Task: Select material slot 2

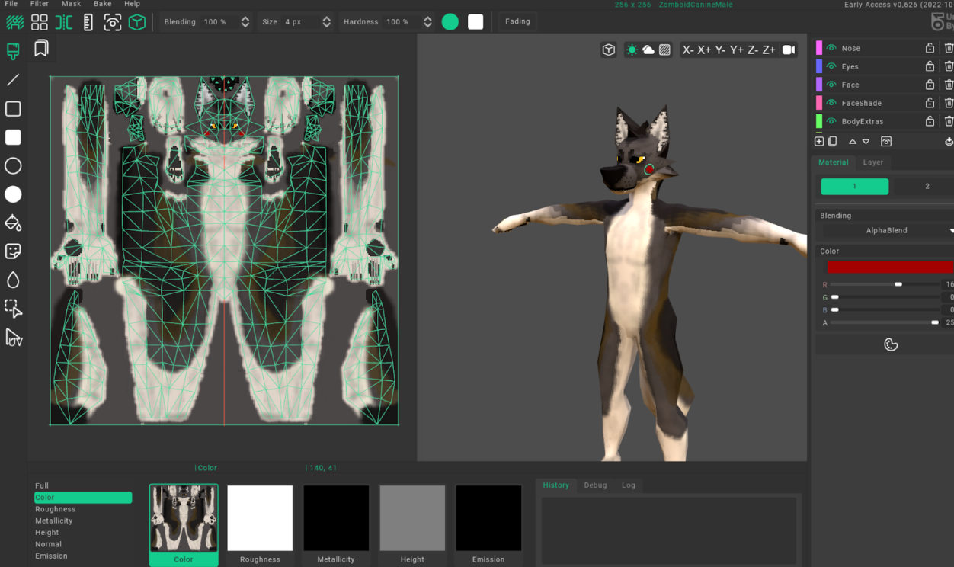Action: coord(927,187)
